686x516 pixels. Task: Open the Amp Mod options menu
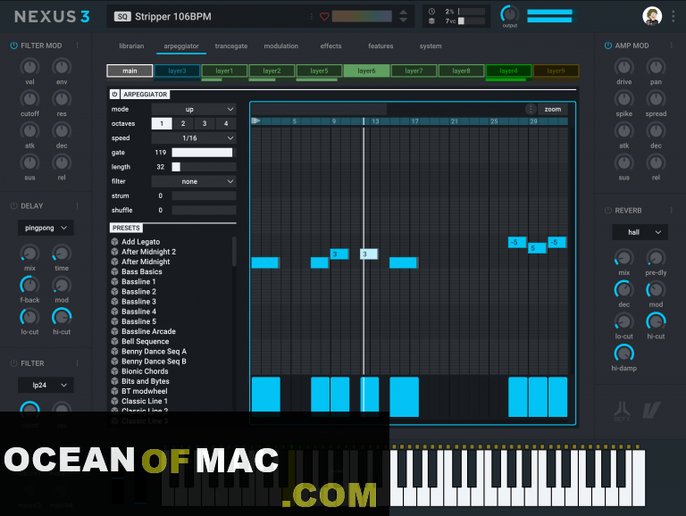click(x=671, y=46)
